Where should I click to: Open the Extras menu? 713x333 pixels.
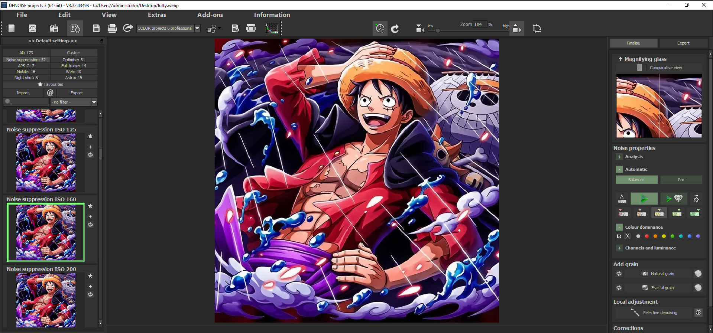(x=157, y=15)
